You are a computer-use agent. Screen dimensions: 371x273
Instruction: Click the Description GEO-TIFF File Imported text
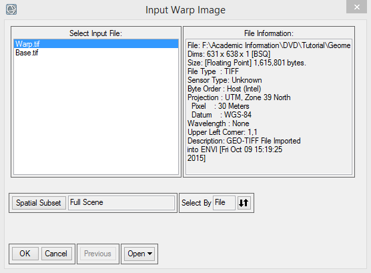244,141
